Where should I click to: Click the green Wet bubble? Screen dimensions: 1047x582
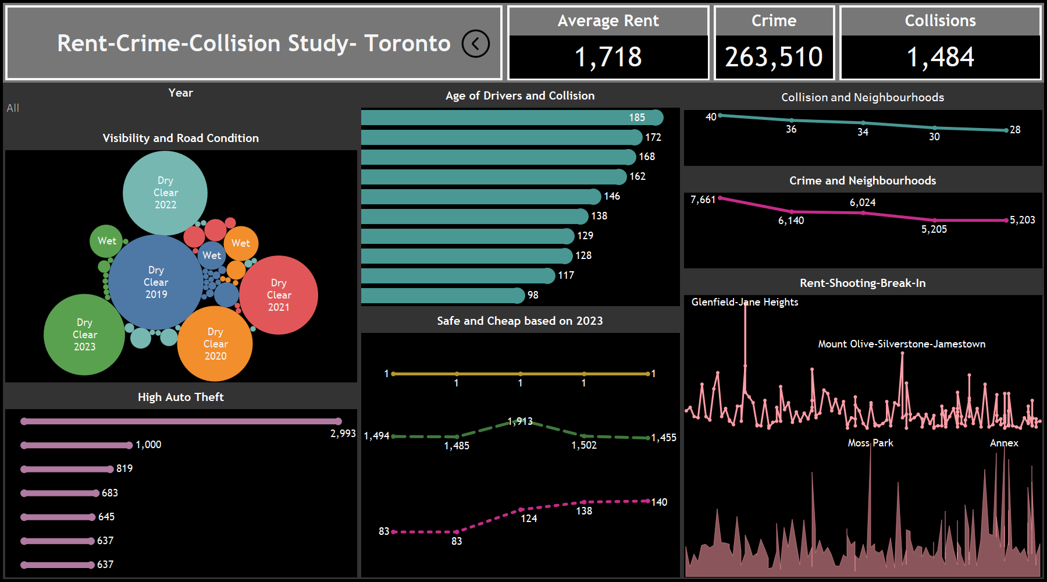106,241
